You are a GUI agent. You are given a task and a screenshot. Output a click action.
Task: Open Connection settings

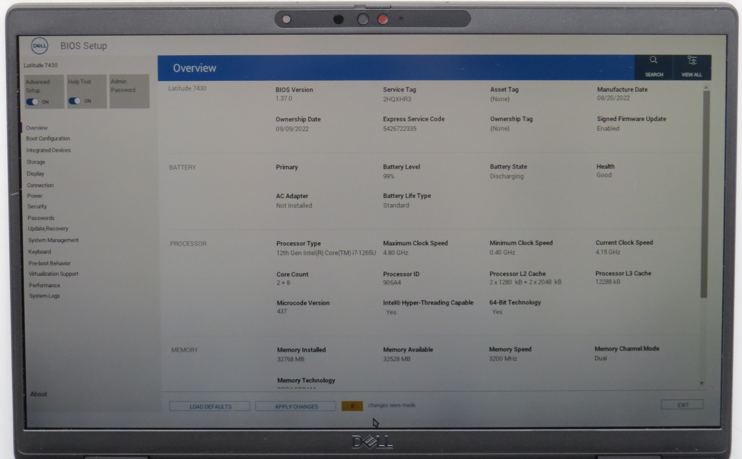[40, 185]
